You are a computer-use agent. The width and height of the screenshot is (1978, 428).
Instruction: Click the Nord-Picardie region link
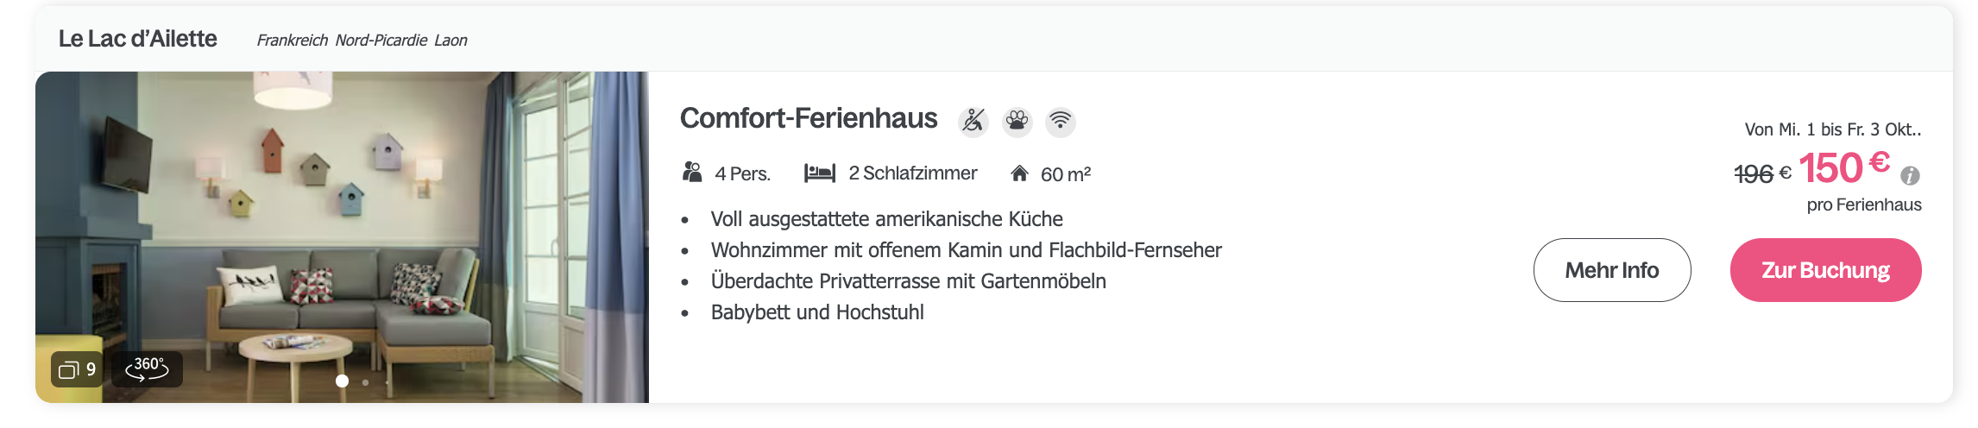pyautogui.click(x=381, y=41)
